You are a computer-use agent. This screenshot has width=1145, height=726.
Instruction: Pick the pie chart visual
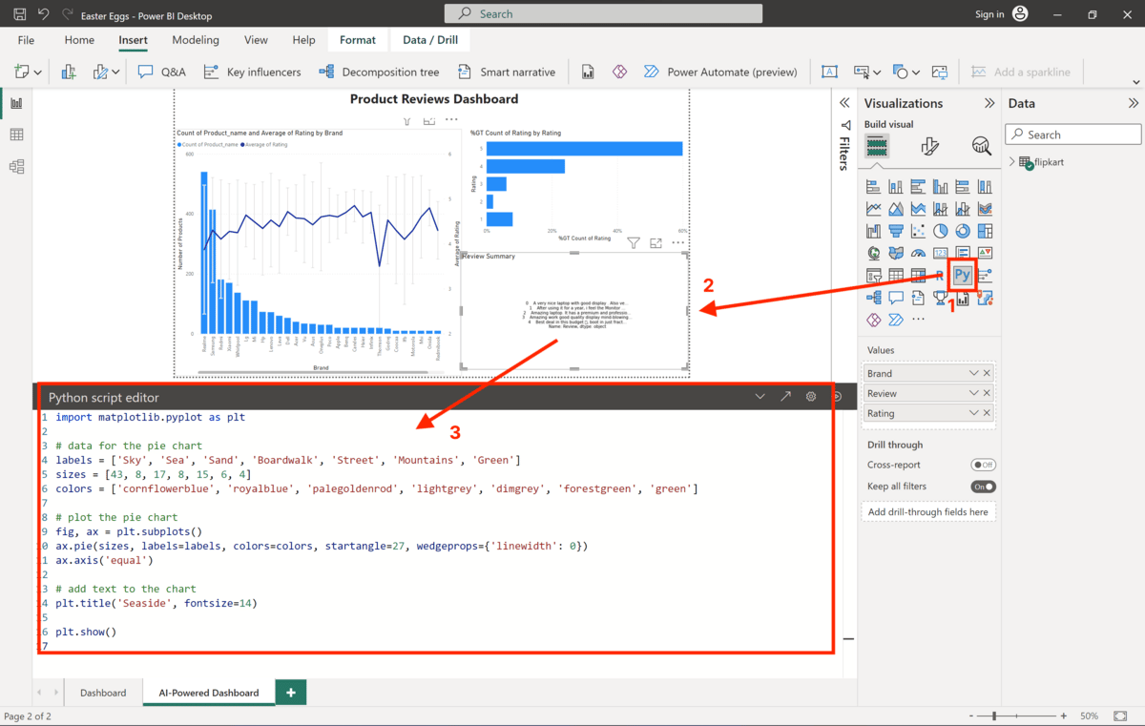click(940, 230)
